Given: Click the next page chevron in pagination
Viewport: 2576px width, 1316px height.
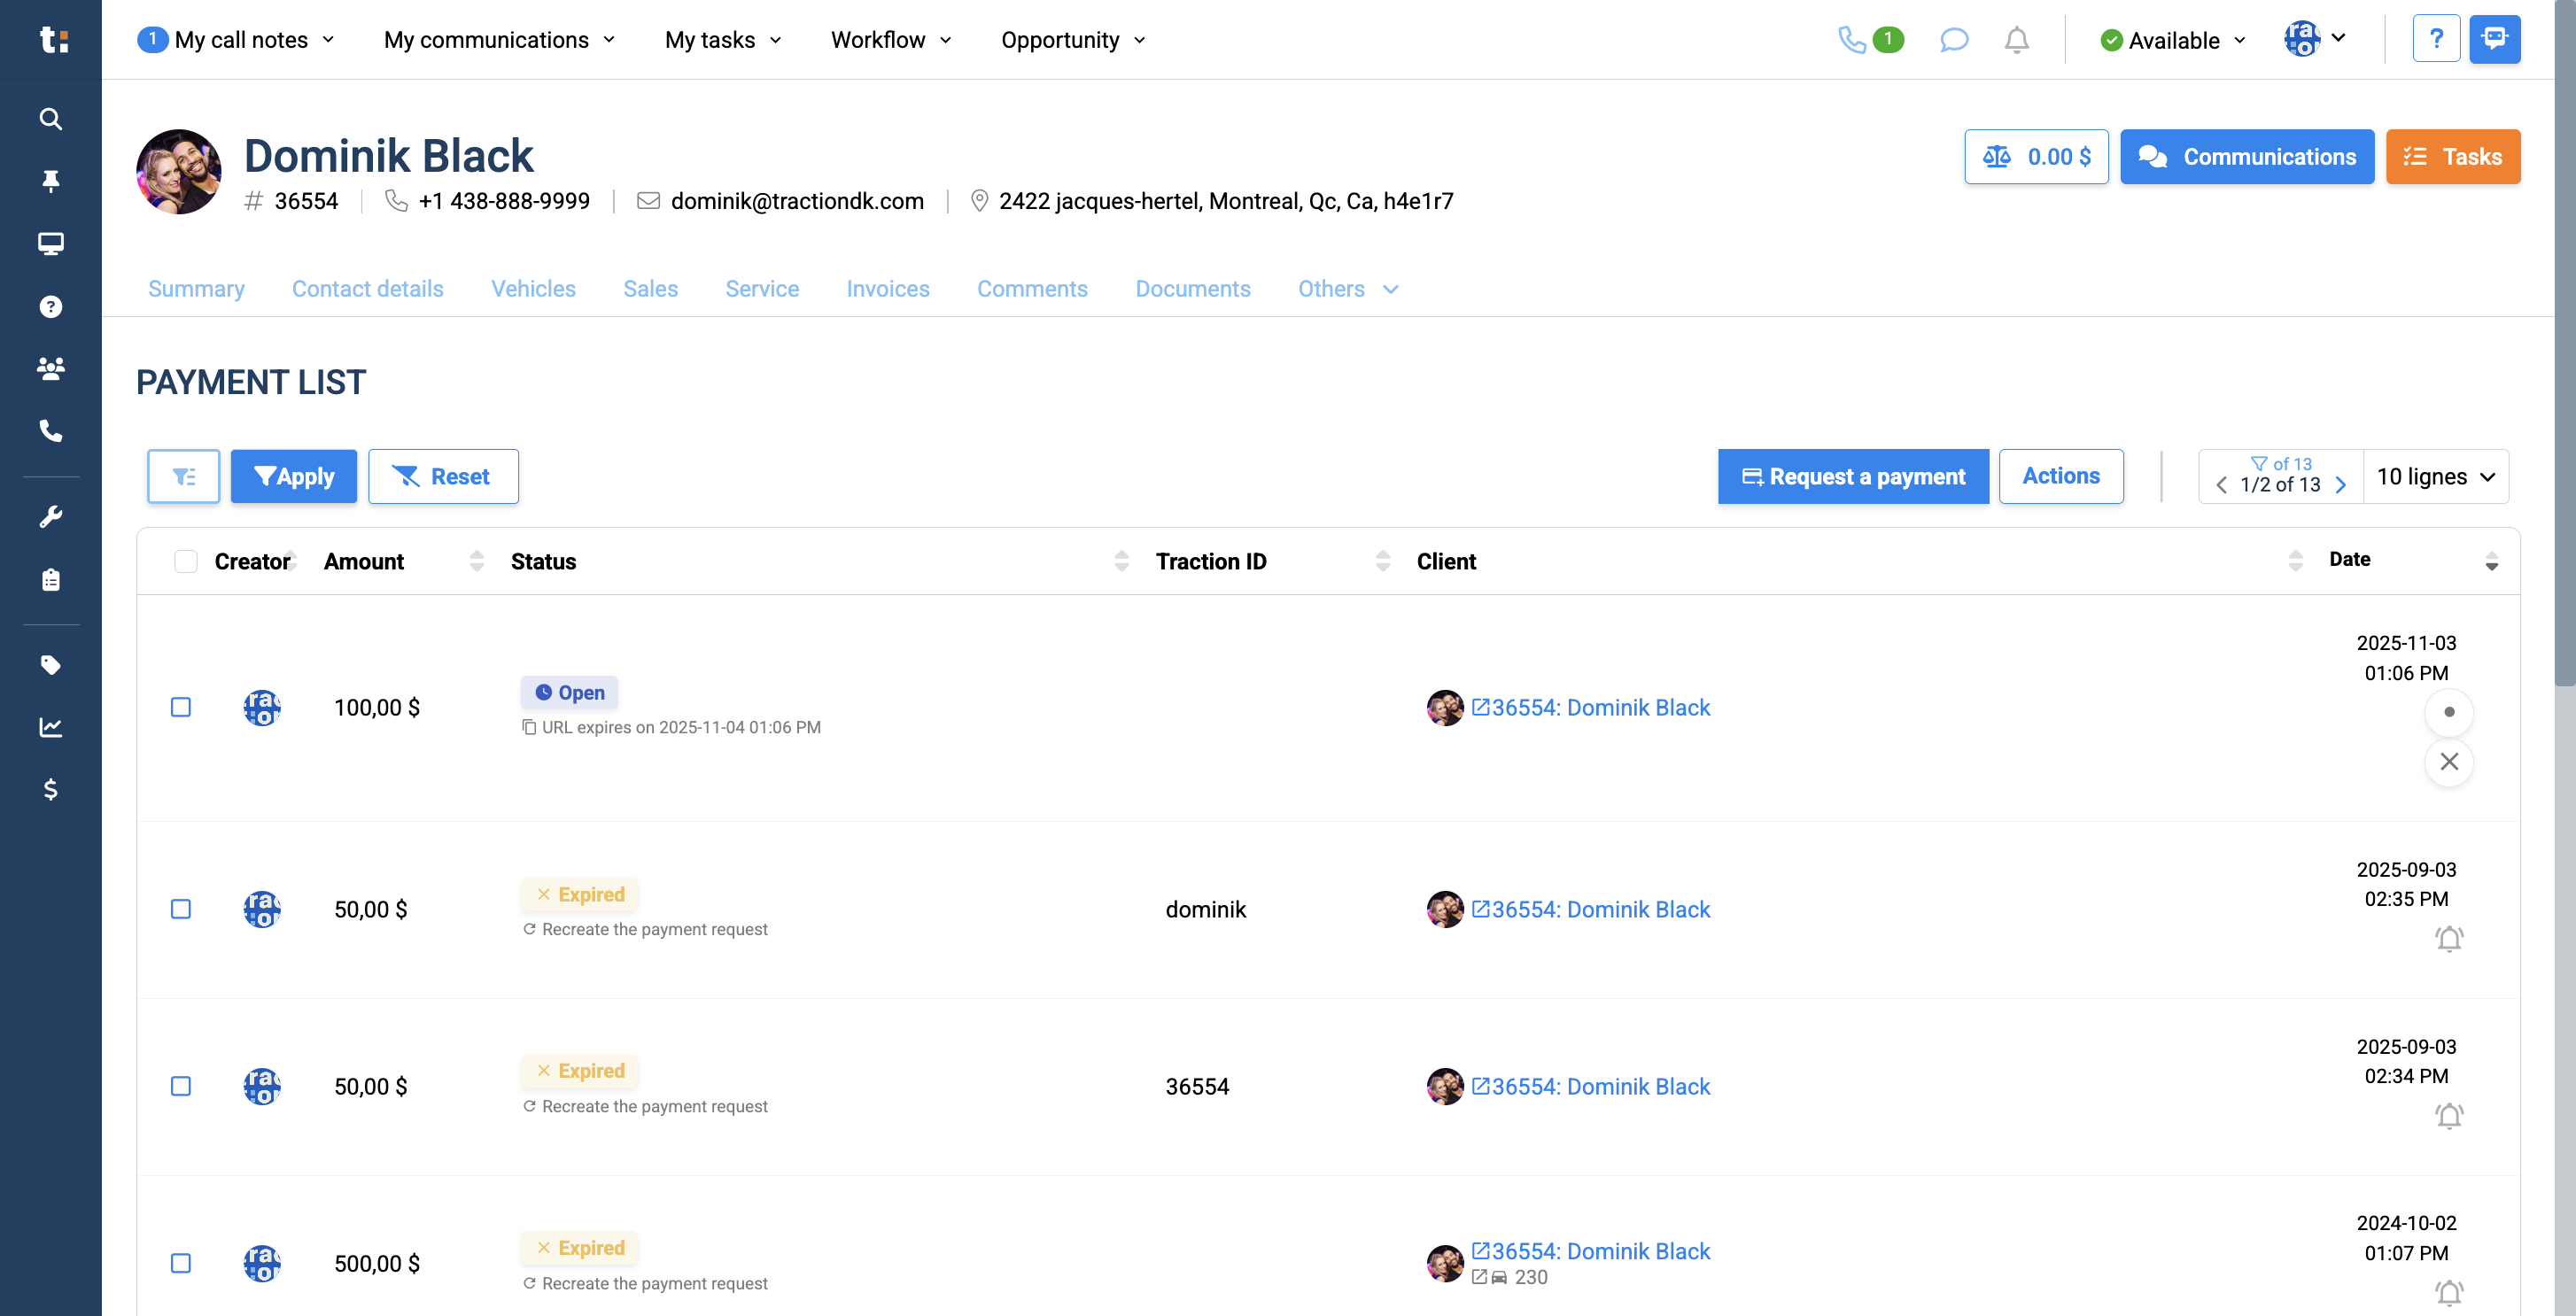Looking at the screenshot, I should tap(2341, 485).
